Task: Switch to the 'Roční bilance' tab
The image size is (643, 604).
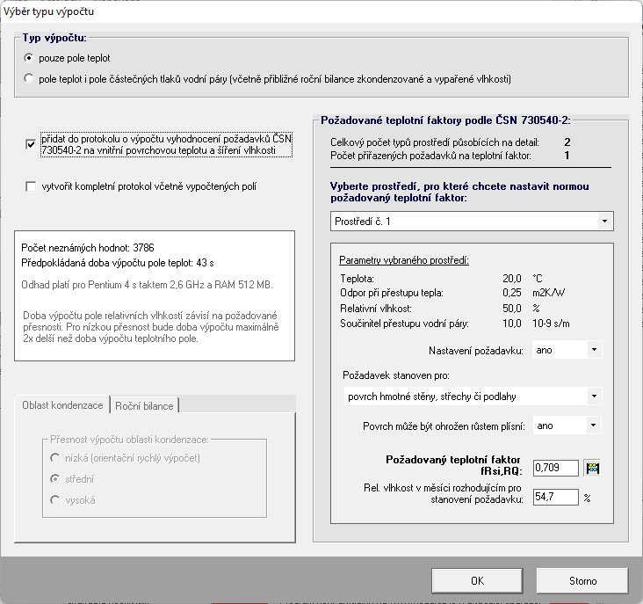Action: pos(144,406)
